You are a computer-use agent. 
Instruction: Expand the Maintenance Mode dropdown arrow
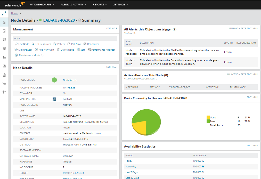[x=42, y=55]
